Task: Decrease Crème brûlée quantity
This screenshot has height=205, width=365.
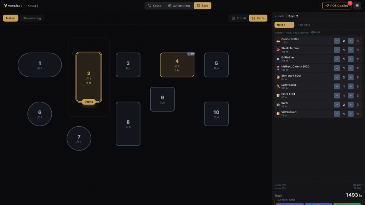Action: (x=337, y=41)
